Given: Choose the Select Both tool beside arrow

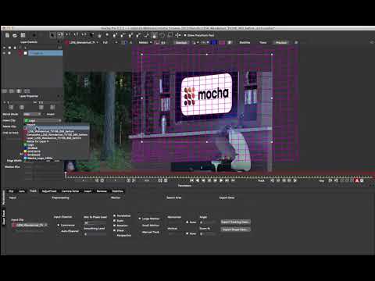Looking at the screenshot, I should coord(60,35).
